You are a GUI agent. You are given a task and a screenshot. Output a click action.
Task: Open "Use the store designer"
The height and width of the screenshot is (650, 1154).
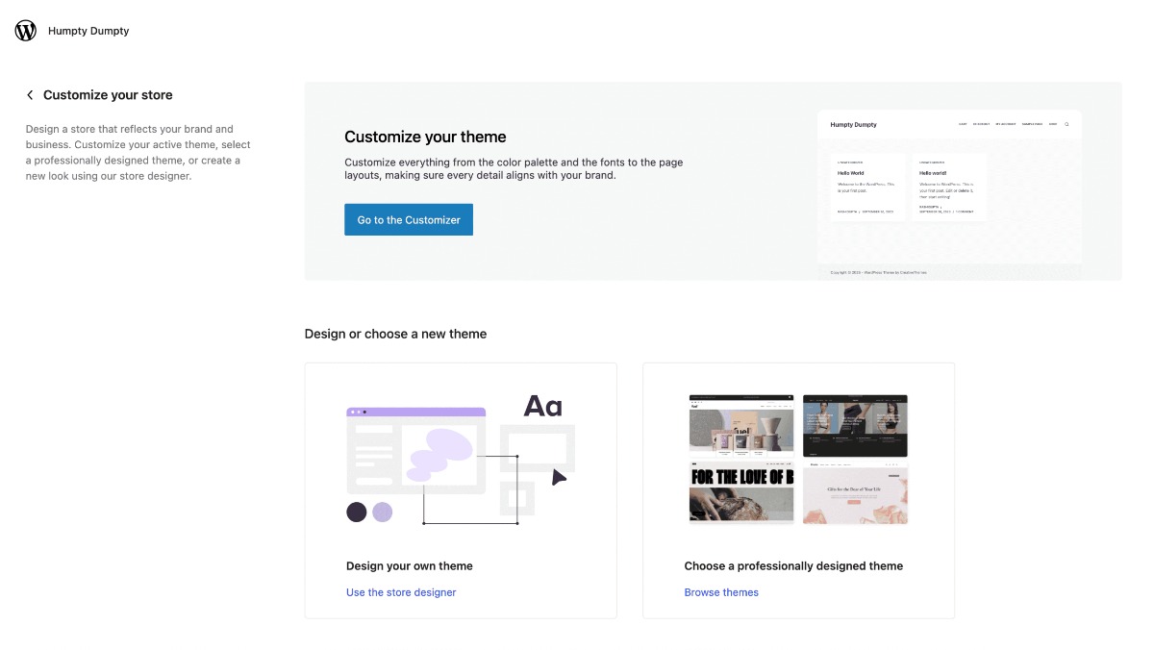(x=401, y=592)
